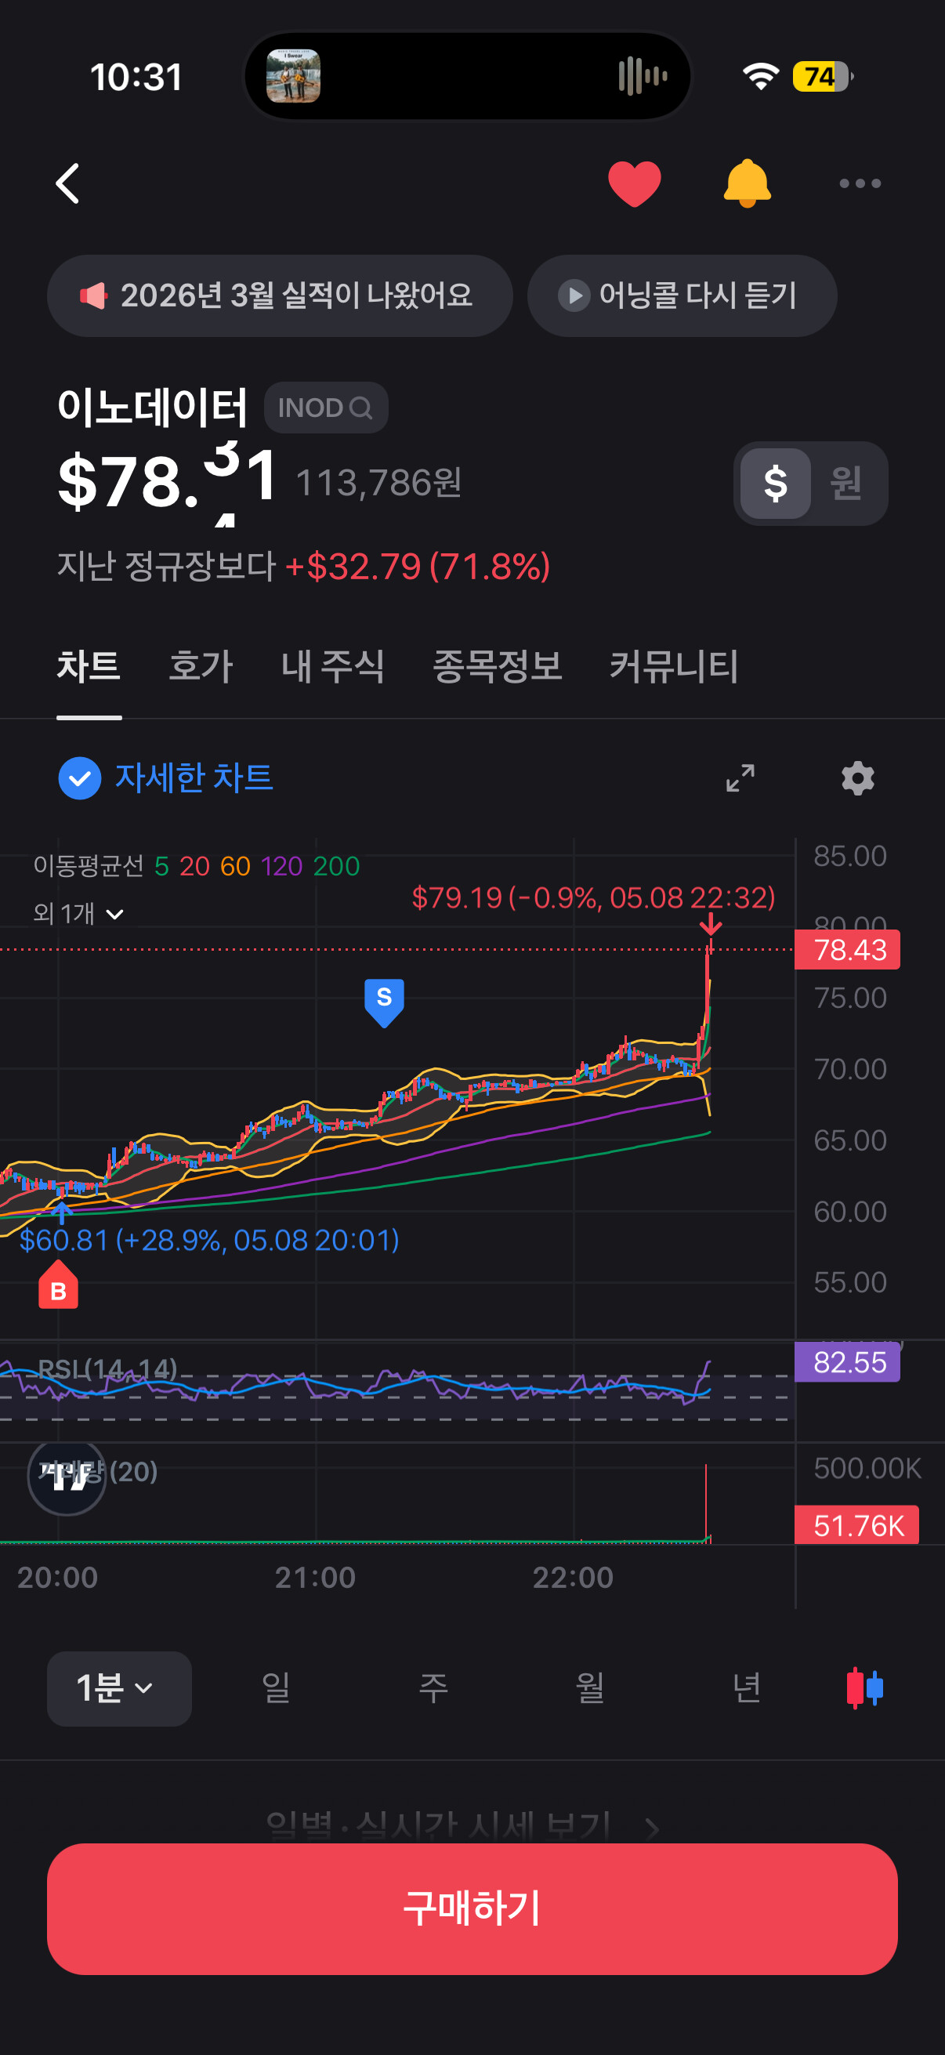The image size is (945, 2055).
Task: Tap the back arrow icon
Action: coord(68,183)
